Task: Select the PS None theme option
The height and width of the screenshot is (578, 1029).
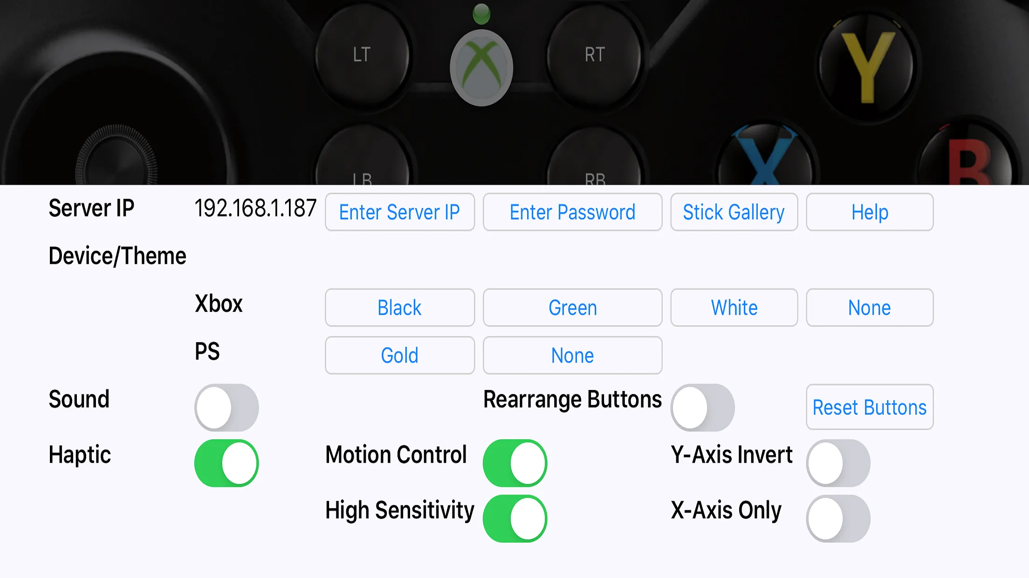Action: 572,355
